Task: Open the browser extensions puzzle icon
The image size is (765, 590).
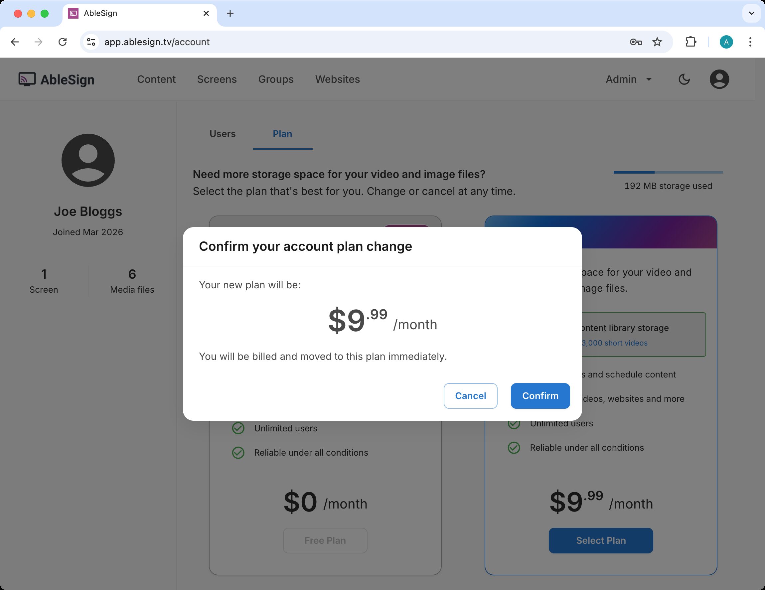Action: (x=690, y=42)
